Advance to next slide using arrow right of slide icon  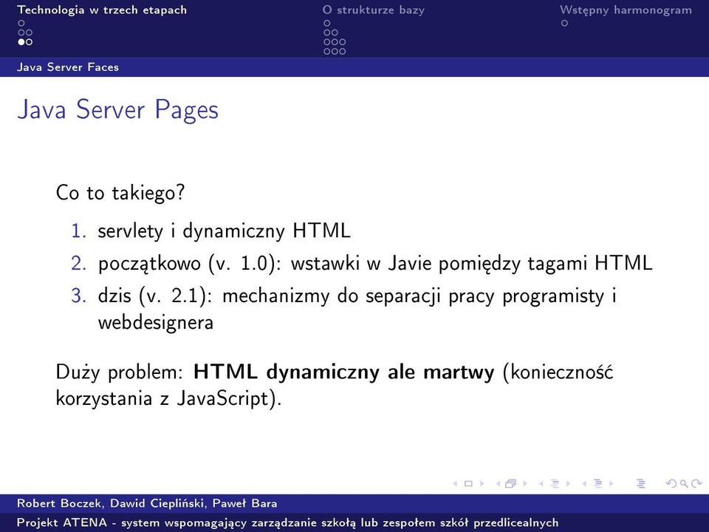point(482,483)
